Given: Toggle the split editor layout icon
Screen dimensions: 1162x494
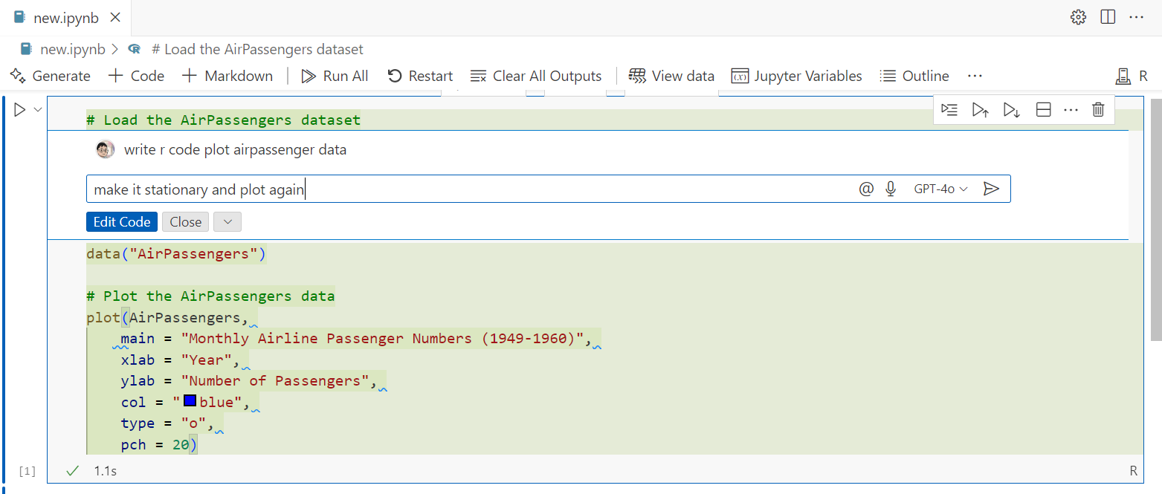Looking at the screenshot, I should coord(1108,17).
